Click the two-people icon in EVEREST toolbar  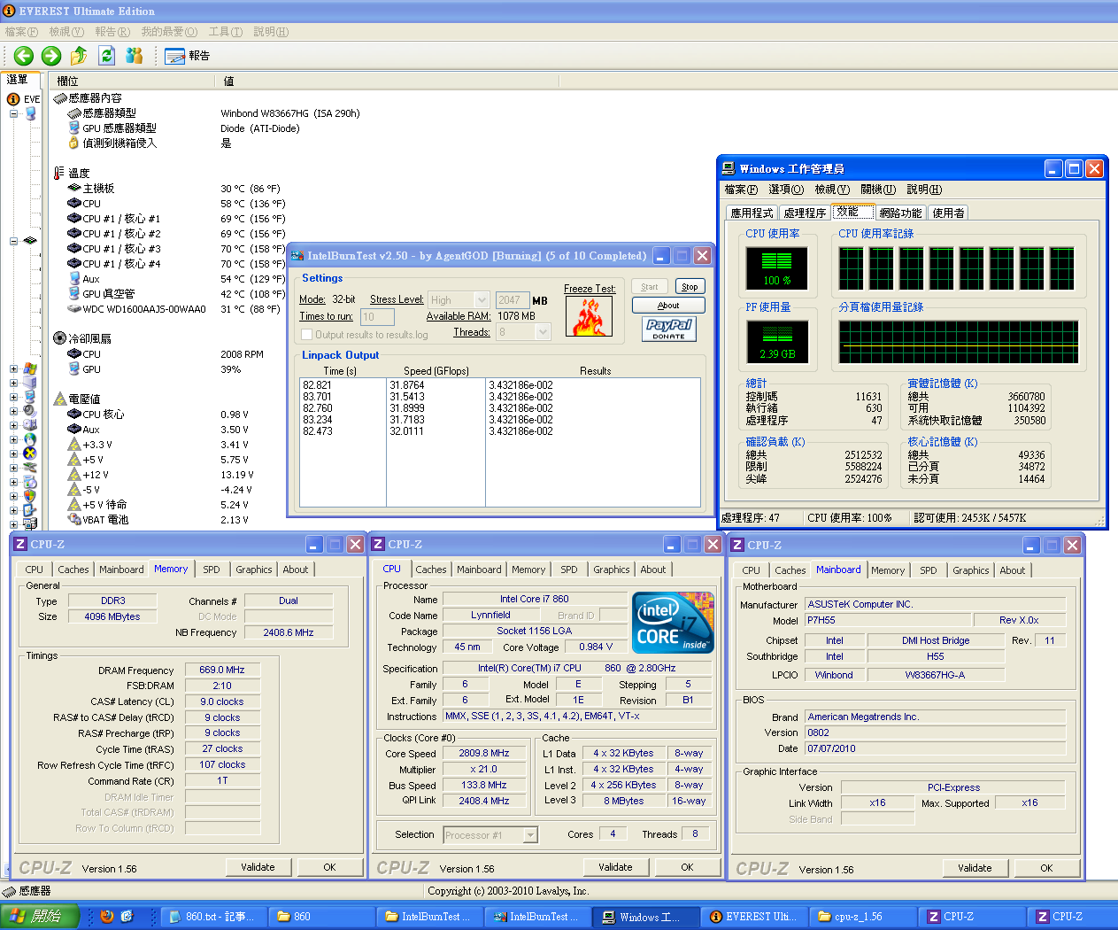tap(134, 56)
